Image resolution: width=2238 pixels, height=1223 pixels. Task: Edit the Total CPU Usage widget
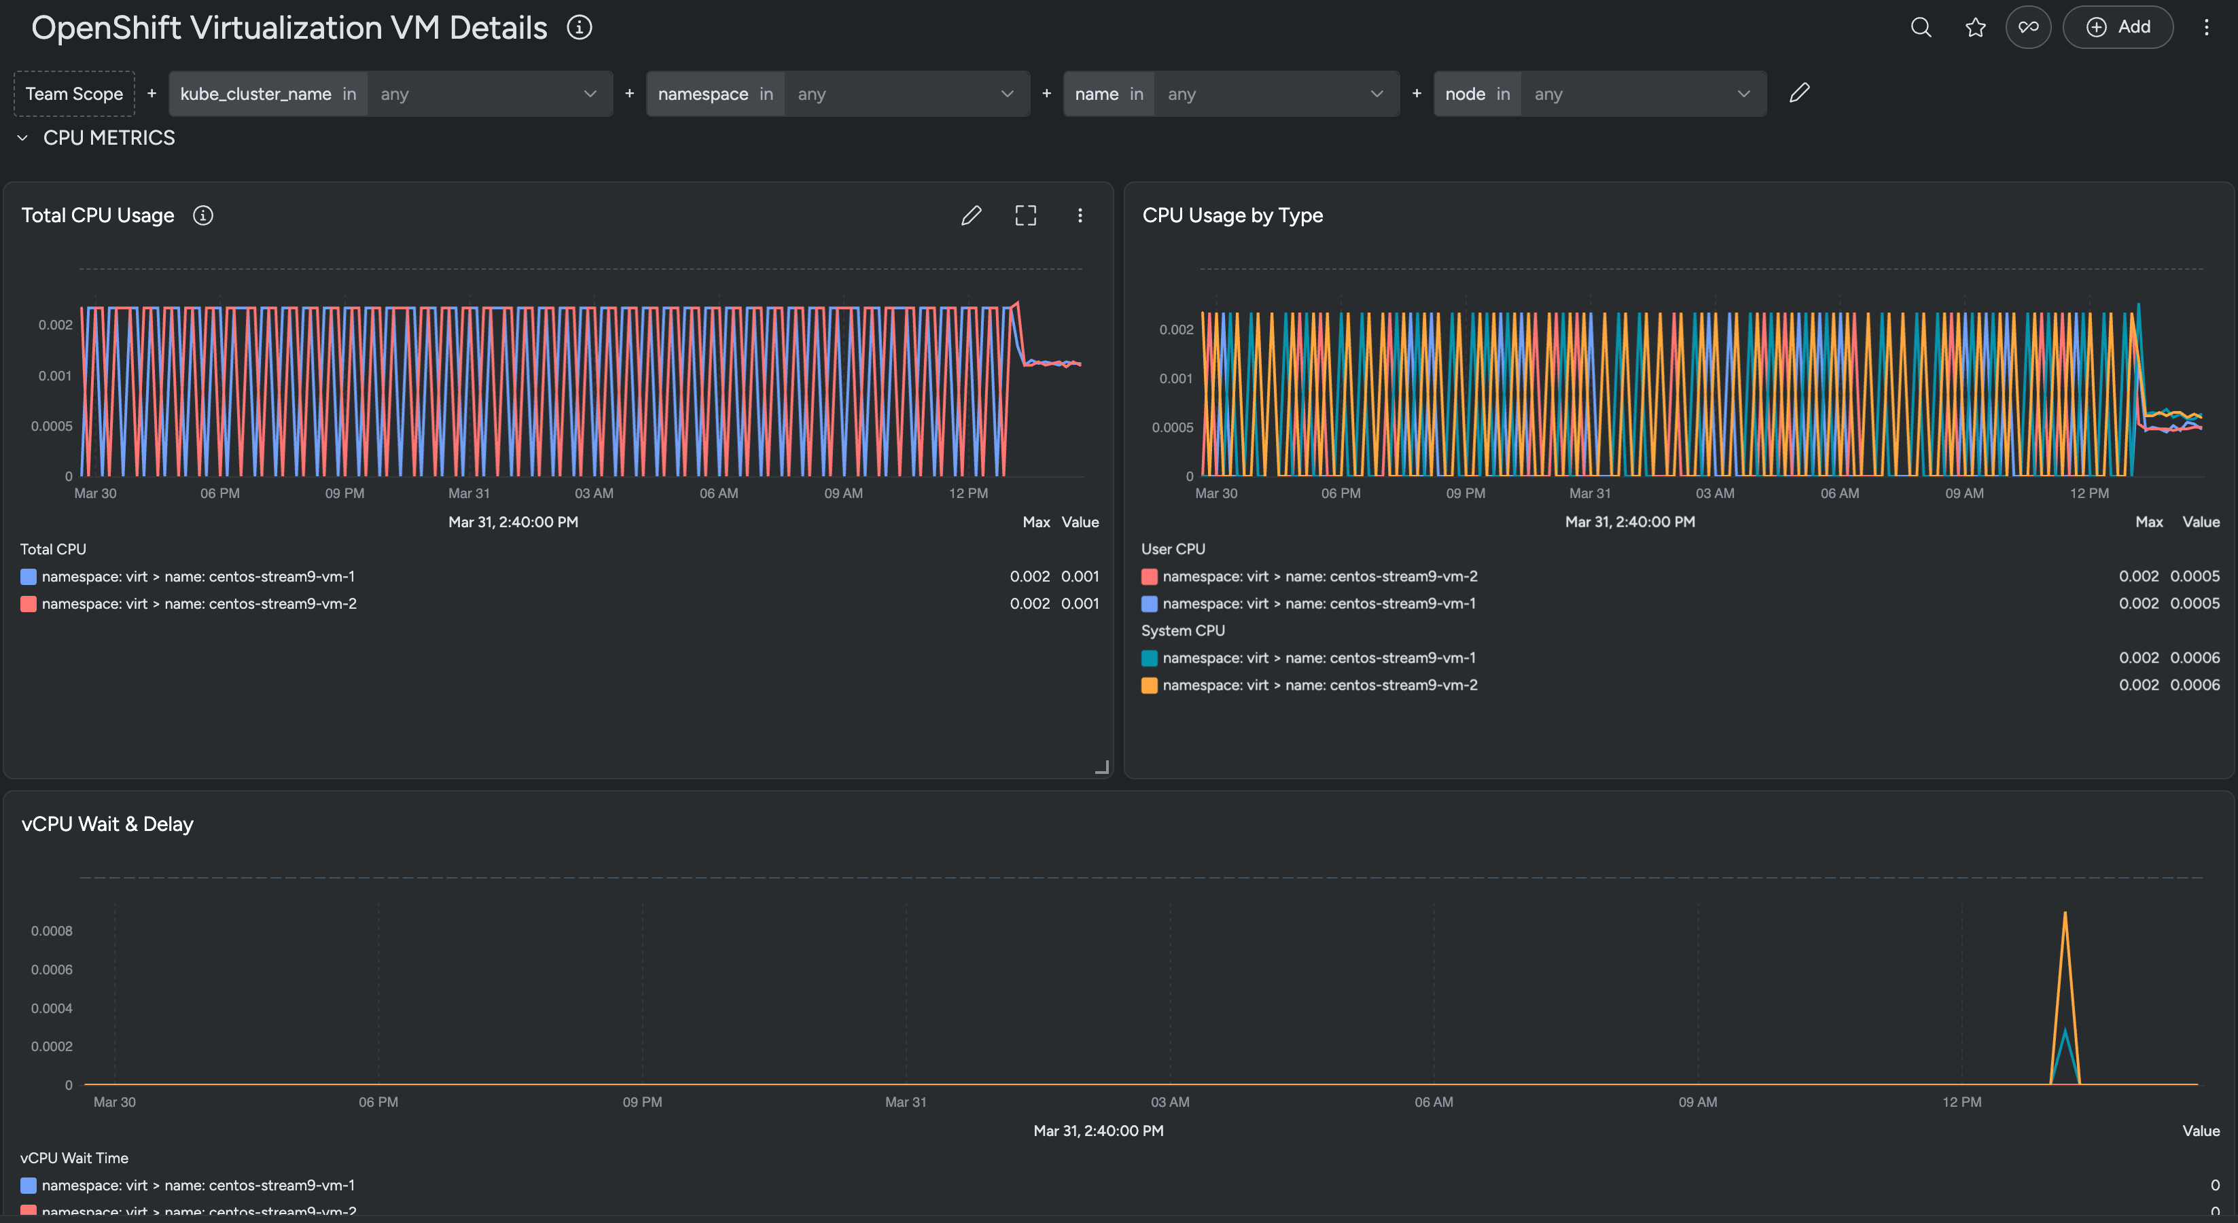tap(972, 215)
